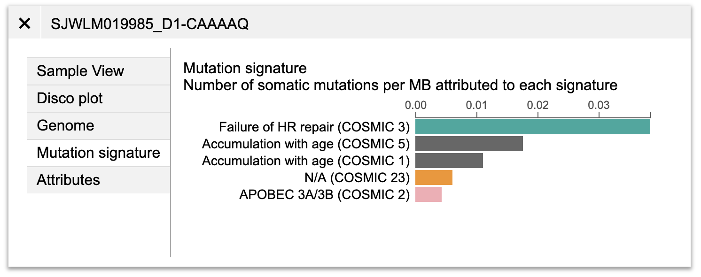
Task: Click the 0.02 axis tick label
Action: click(x=538, y=105)
